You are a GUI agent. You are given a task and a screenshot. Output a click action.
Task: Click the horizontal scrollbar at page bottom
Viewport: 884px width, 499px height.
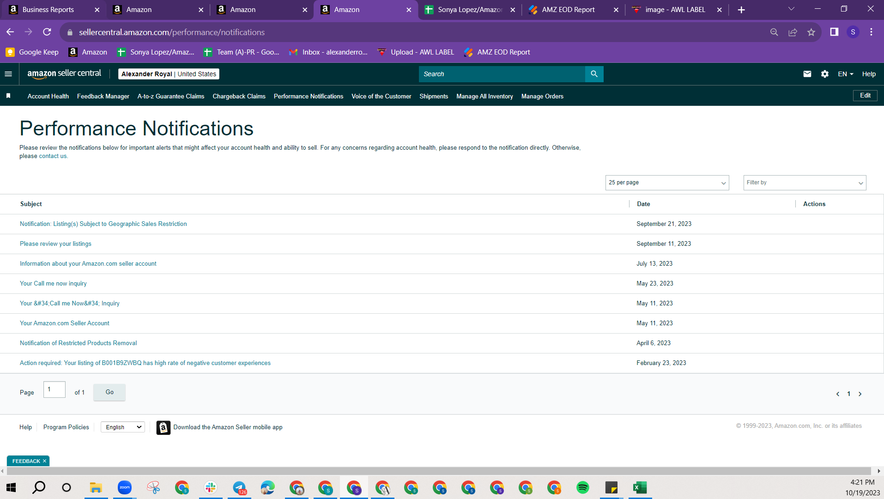click(x=439, y=471)
